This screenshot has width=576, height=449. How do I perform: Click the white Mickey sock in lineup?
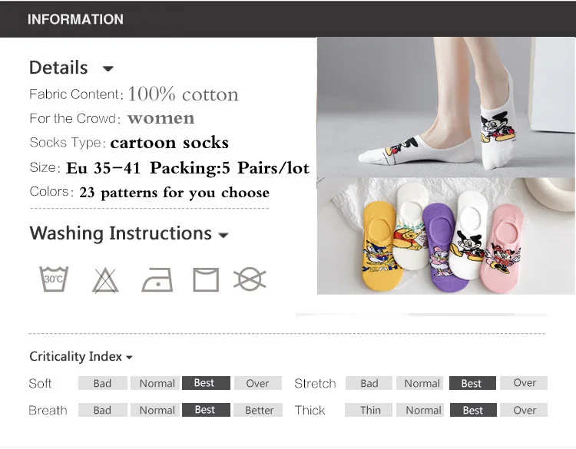468,235
